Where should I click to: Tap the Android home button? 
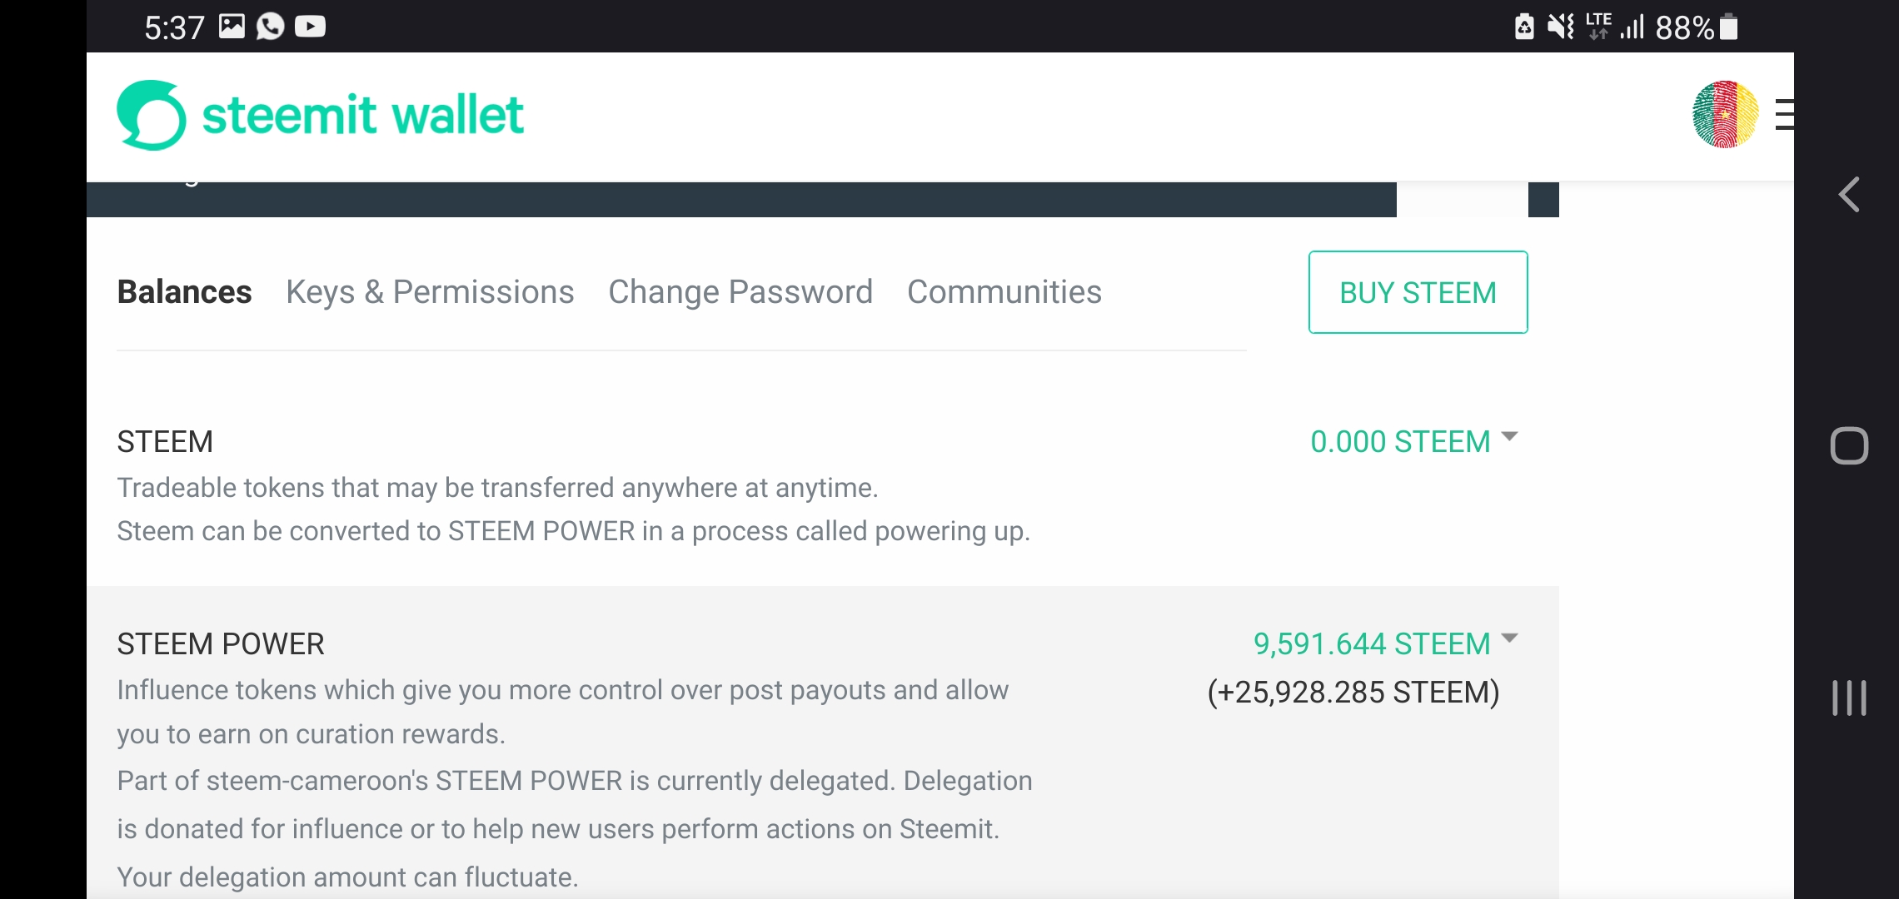pyautogui.click(x=1849, y=445)
